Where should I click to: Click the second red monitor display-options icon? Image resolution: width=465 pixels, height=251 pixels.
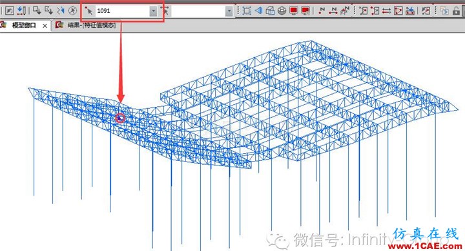pos(305,11)
